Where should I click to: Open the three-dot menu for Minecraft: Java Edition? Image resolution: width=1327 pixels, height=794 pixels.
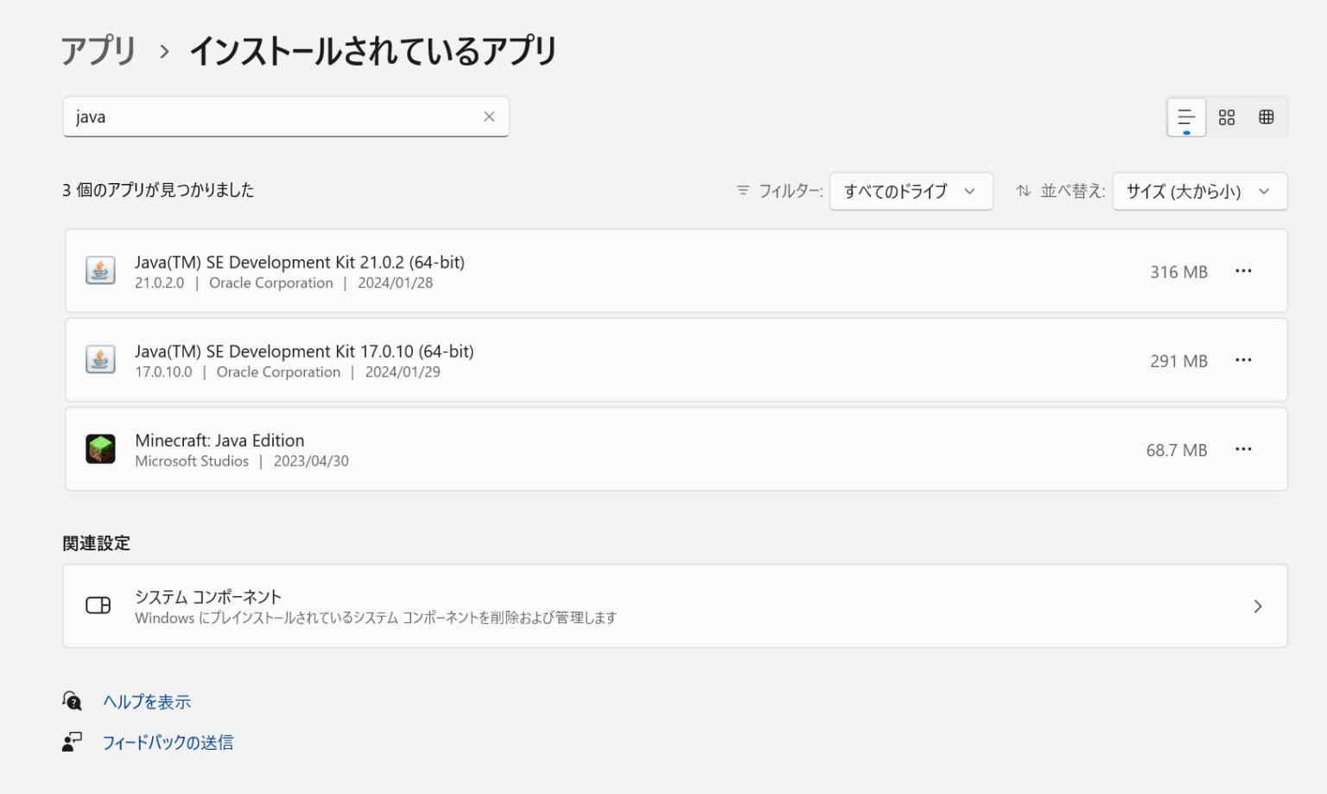point(1243,448)
